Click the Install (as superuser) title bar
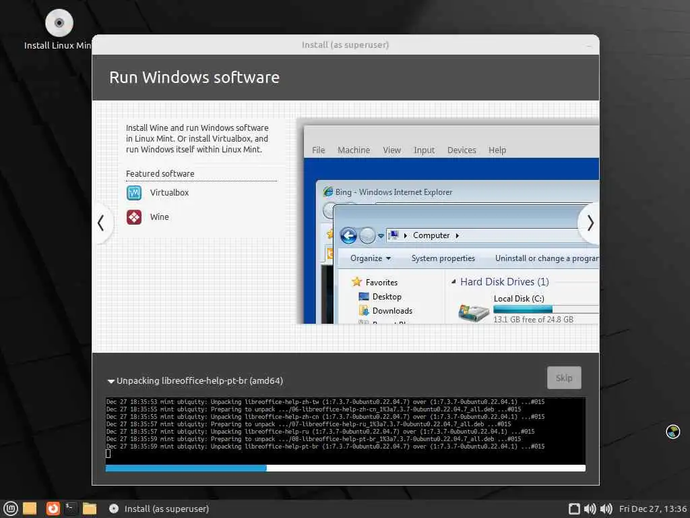 [346, 45]
